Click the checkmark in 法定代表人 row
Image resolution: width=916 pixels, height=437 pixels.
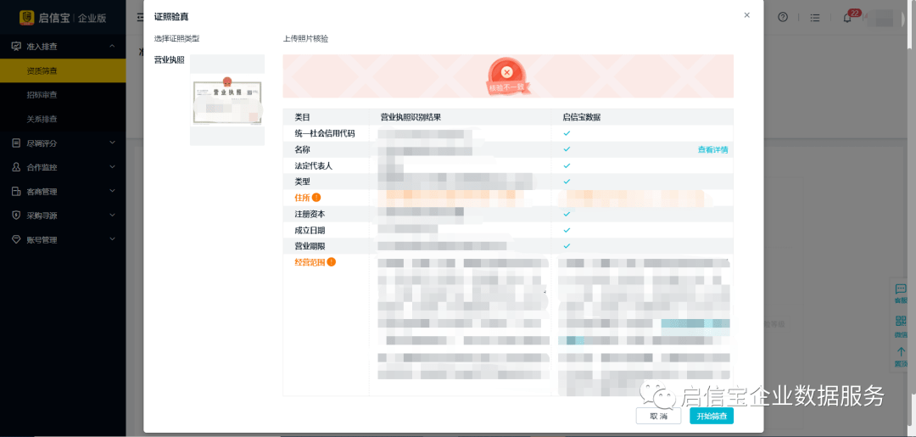(x=567, y=165)
